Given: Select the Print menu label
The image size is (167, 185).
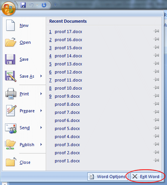Looking at the screenshot, I should click(24, 94).
